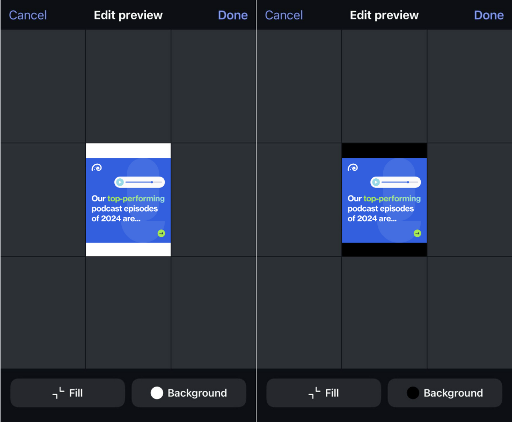
Task: Click the spiral logo on the black-background post
Action: tap(353, 167)
